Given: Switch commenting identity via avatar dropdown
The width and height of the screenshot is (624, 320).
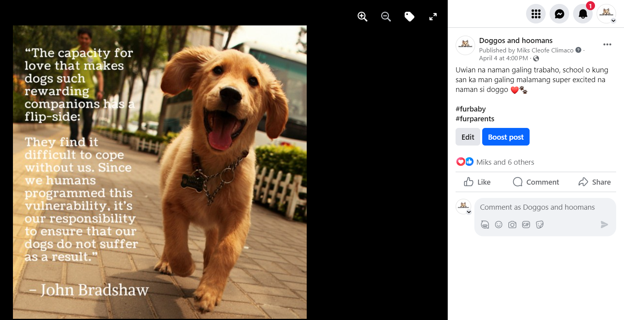Looking at the screenshot, I should click(464, 207).
